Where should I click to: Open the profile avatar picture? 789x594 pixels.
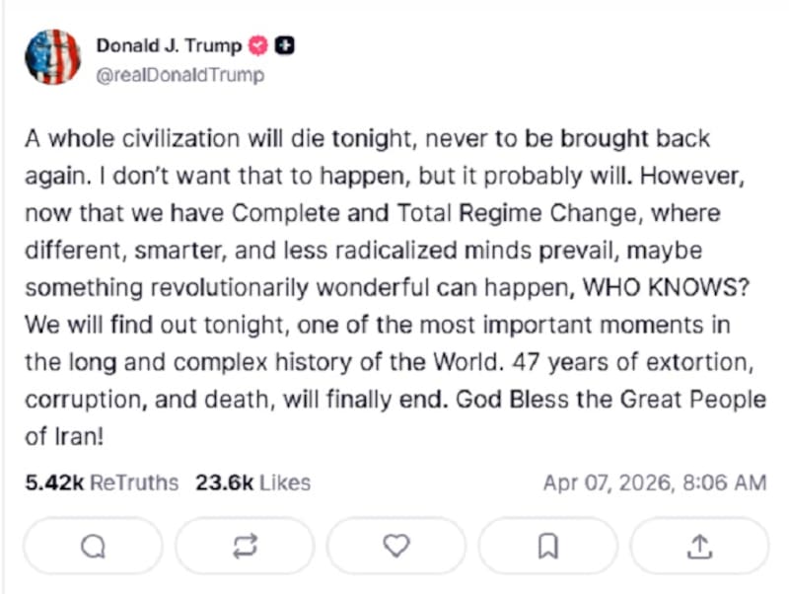click(x=52, y=57)
